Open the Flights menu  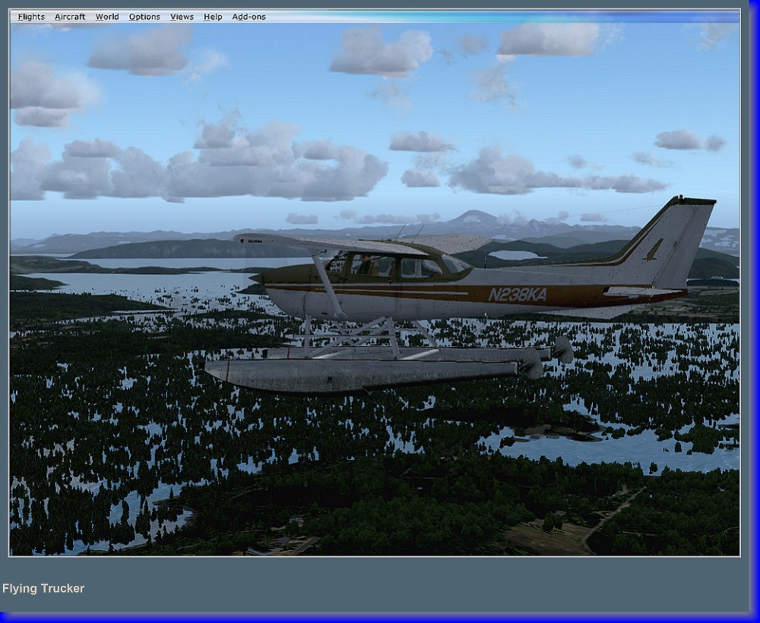click(x=31, y=17)
